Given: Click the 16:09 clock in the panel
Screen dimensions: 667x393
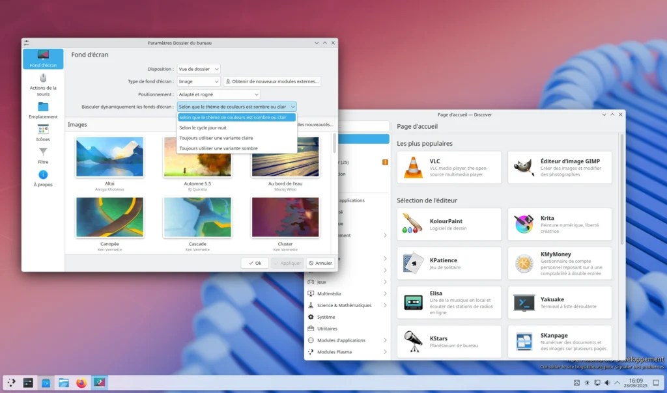Looking at the screenshot, I should (x=636, y=383).
